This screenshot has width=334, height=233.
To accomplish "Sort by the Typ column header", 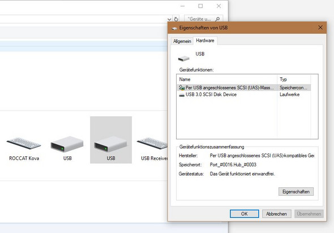I will [x=294, y=80].
